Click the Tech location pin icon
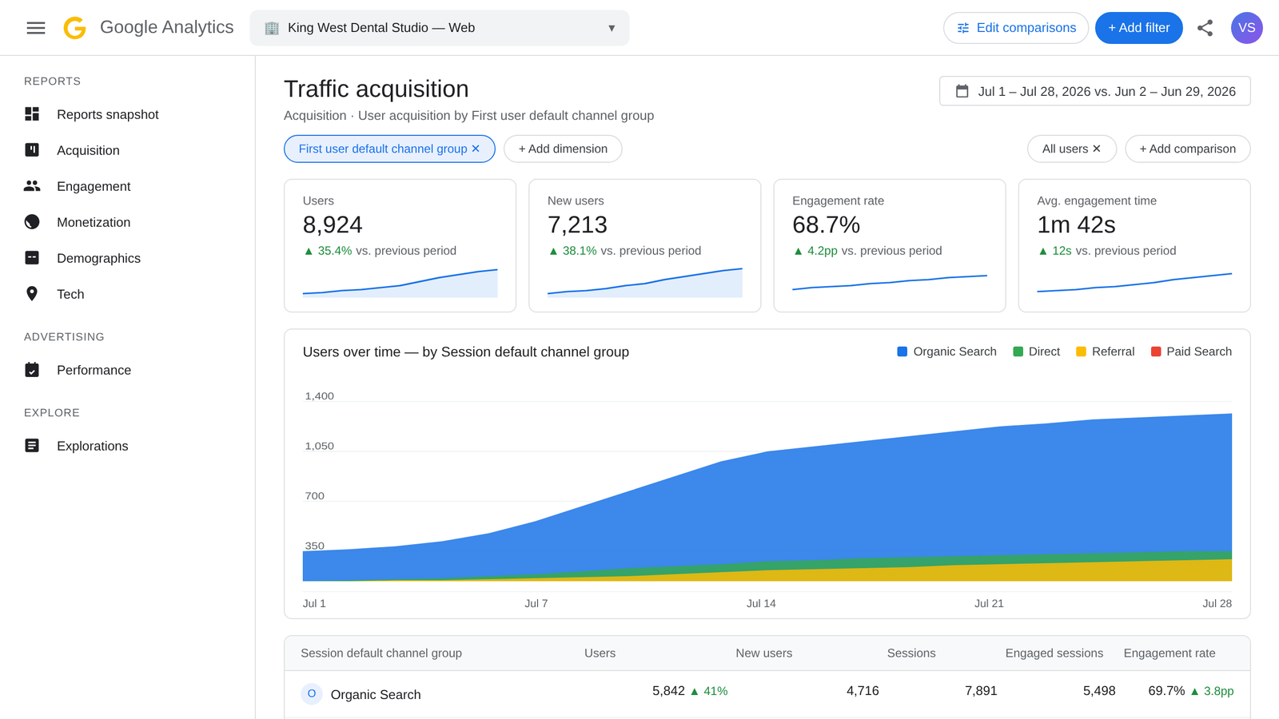The image size is (1279, 719). (x=32, y=294)
